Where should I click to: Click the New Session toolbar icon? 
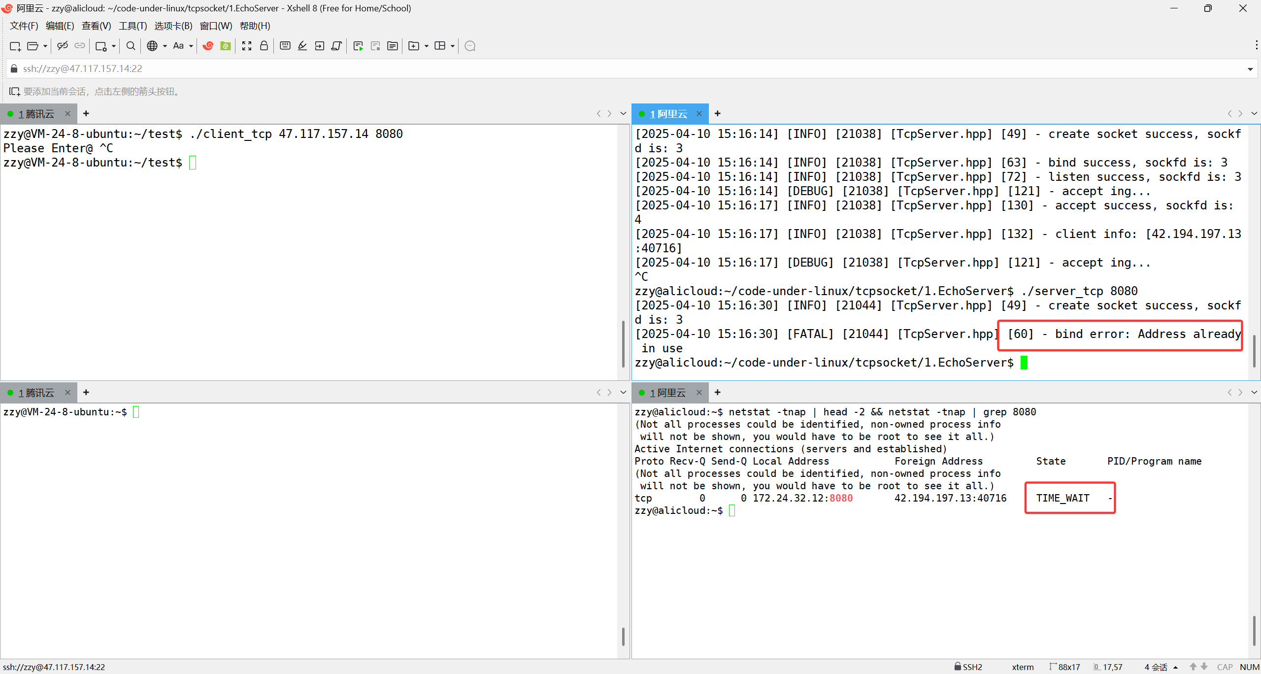[15, 46]
